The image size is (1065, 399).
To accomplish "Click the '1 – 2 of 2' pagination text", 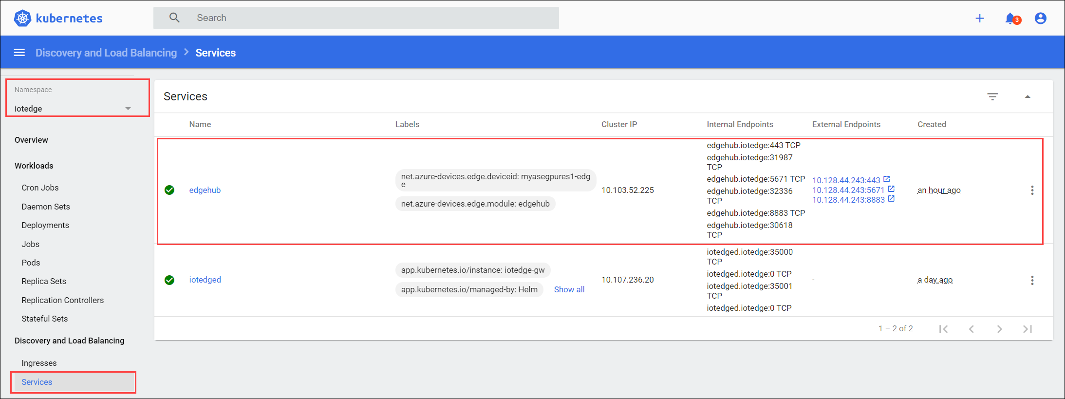I will tap(896, 328).
